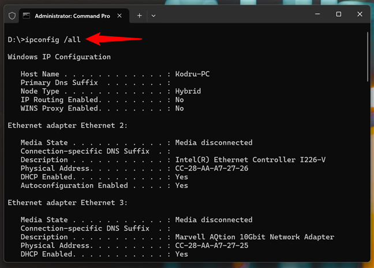Click the administrator shield icon
This screenshot has width=374, height=268.
[12, 16]
